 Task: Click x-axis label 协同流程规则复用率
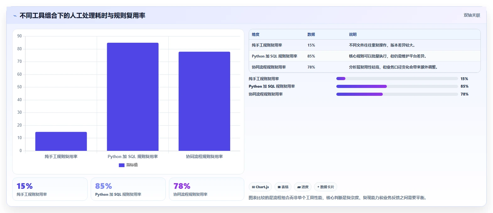204,156
